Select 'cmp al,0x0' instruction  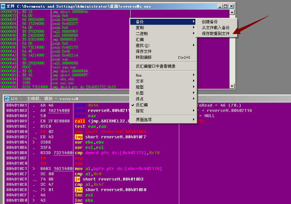pyautogui.click(x=88, y=174)
